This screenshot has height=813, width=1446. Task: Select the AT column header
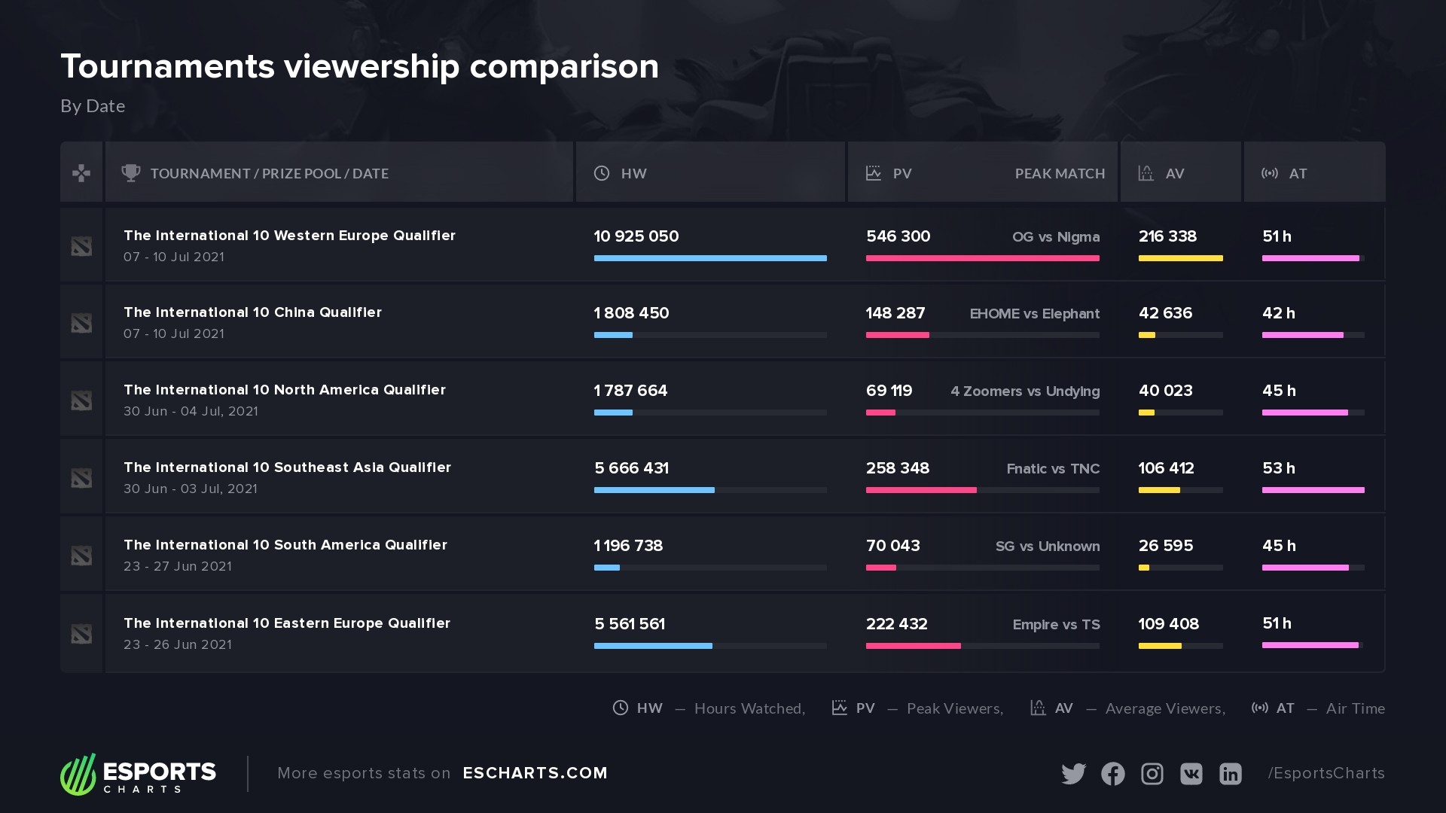pos(1297,173)
